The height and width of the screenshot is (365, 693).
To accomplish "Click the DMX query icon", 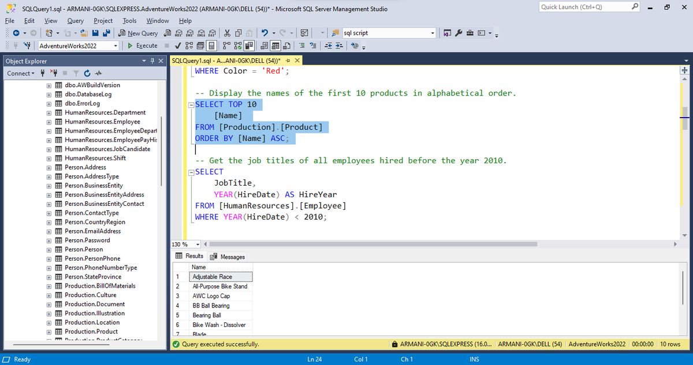I will point(190,33).
